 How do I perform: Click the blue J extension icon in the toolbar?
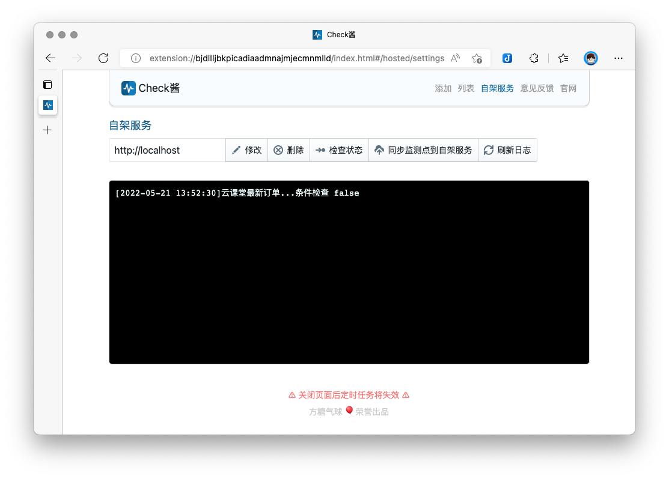[507, 58]
